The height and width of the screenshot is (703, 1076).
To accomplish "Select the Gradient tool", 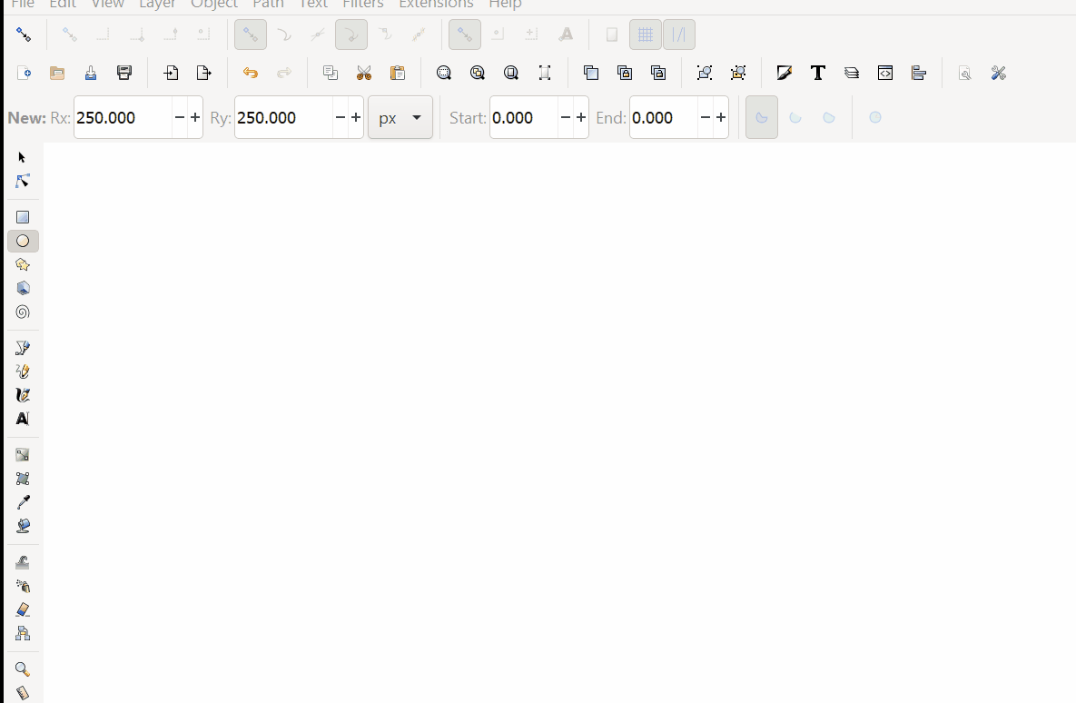I will coord(23,454).
